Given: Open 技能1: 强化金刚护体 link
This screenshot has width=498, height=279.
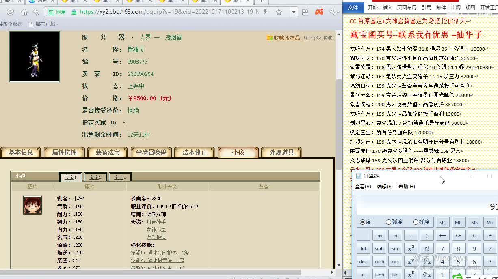Looking at the screenshot, I should 160,253.
